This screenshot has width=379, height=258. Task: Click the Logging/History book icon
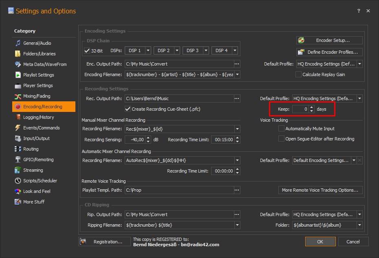18,117
